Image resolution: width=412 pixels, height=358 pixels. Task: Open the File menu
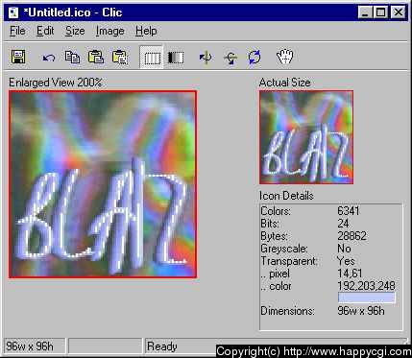coord(17,31)
